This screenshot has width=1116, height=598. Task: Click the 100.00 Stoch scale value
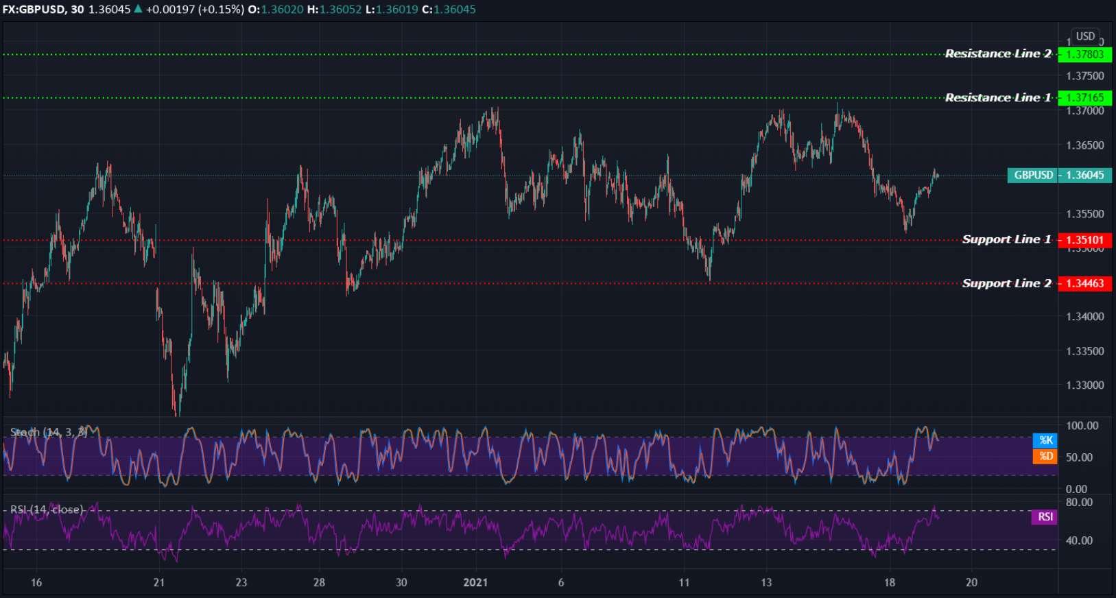1082,426
